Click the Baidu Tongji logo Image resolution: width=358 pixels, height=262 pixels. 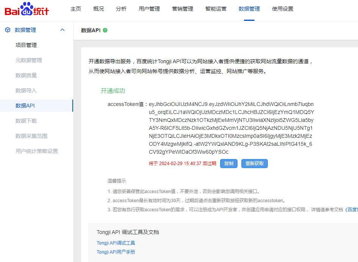tap(27, 9)
